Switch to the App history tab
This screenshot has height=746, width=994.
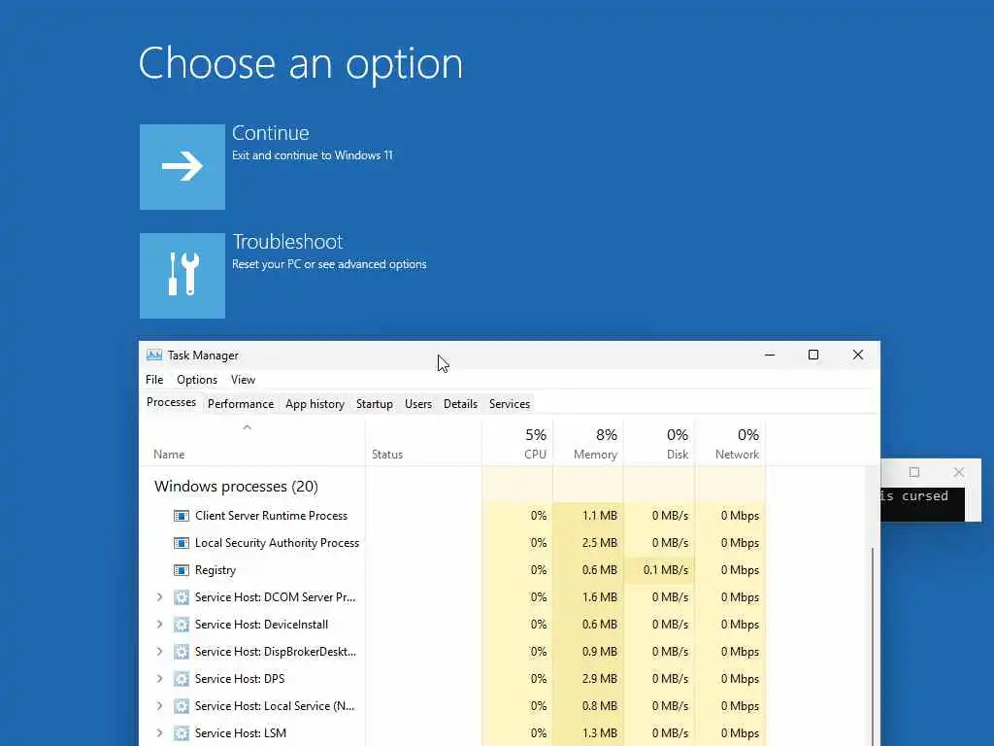point(315,404)
